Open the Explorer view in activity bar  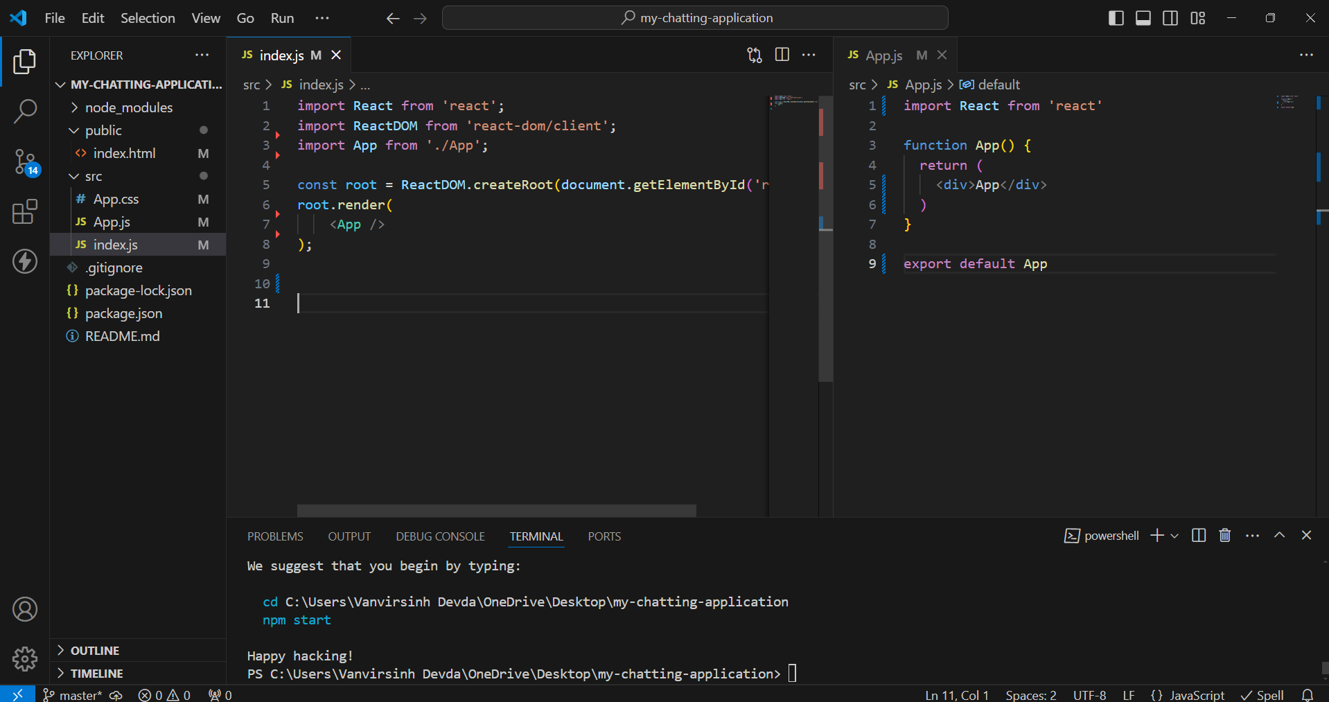[25, 62]
